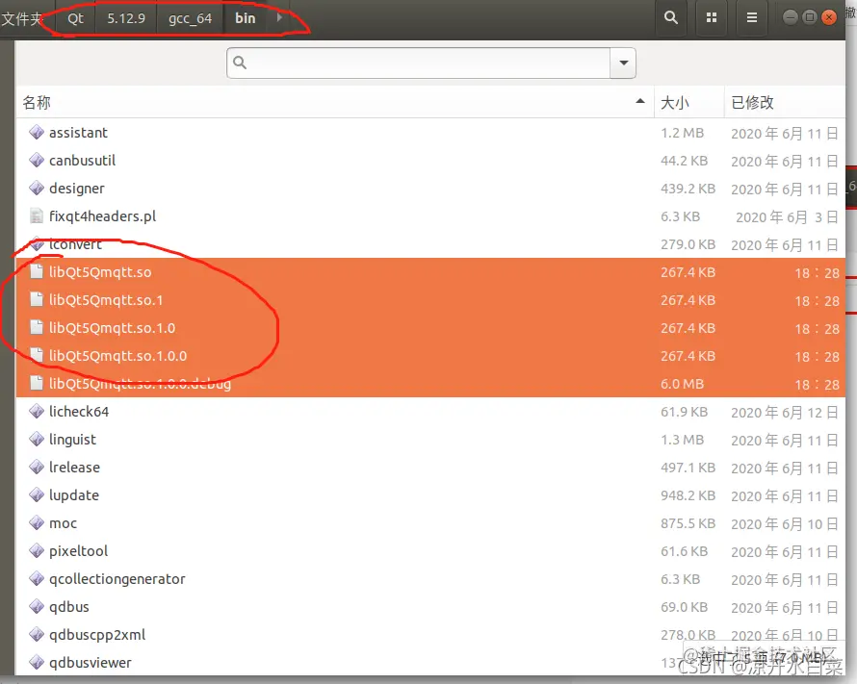Click the 2020年6月3日 date of fixqt4headers.pl
This screenshot has height=684, width=857.
pos(787,216)
